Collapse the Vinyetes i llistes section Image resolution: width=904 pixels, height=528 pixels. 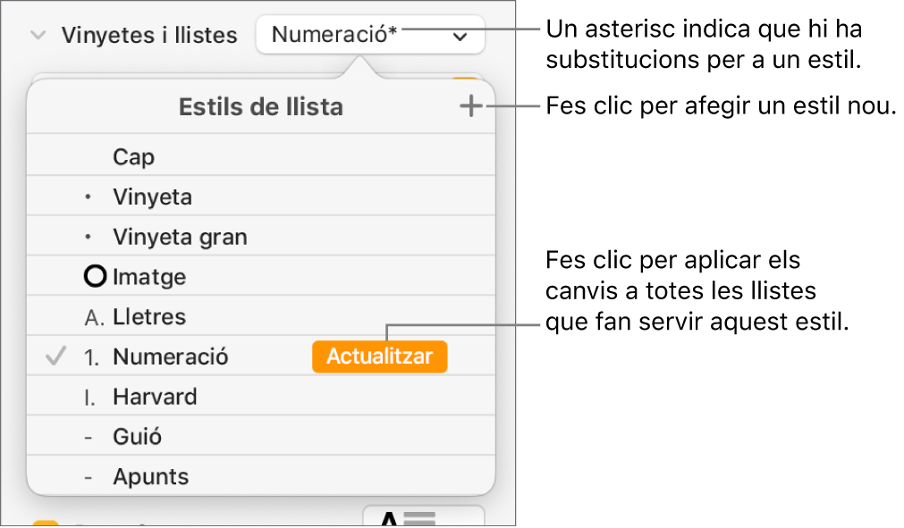tap(38, 36)
